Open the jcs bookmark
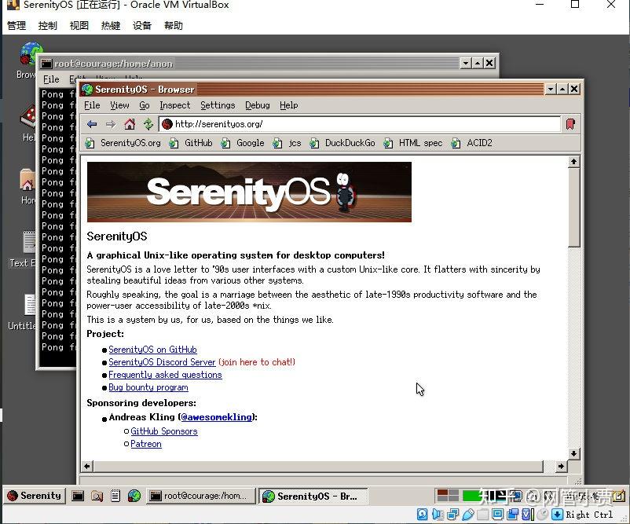The image size is (630, 524). (x=287, y=143)
